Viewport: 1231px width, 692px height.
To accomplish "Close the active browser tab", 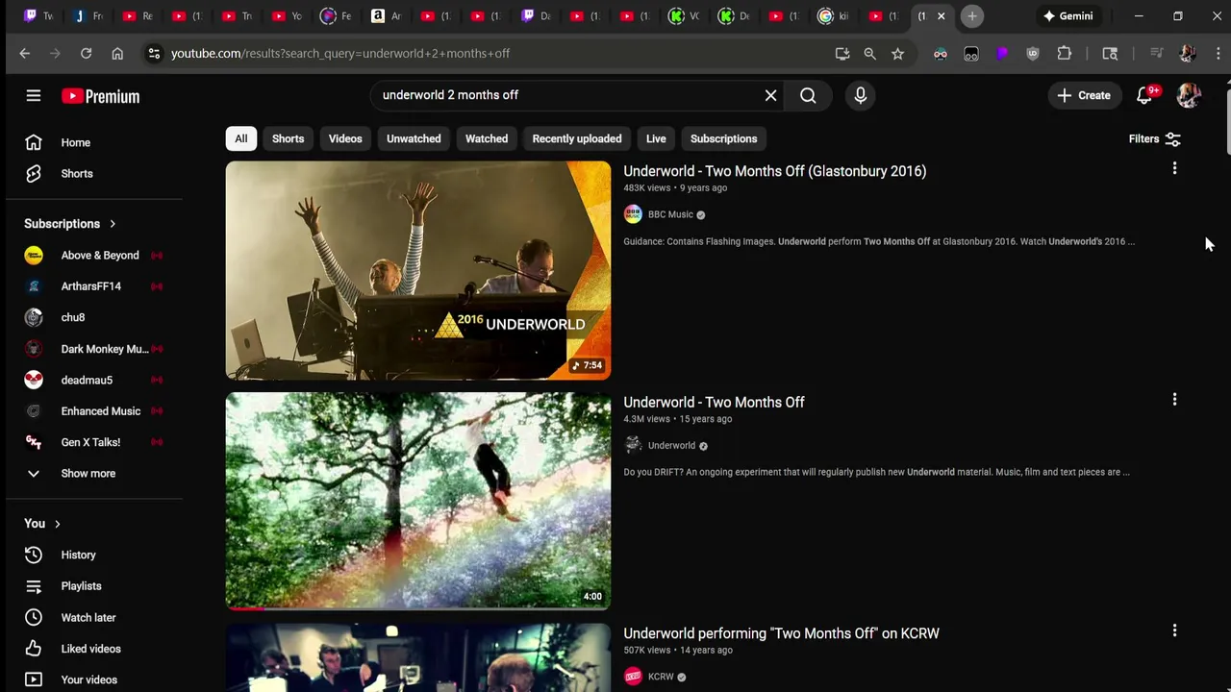I will tap(942, 16).
